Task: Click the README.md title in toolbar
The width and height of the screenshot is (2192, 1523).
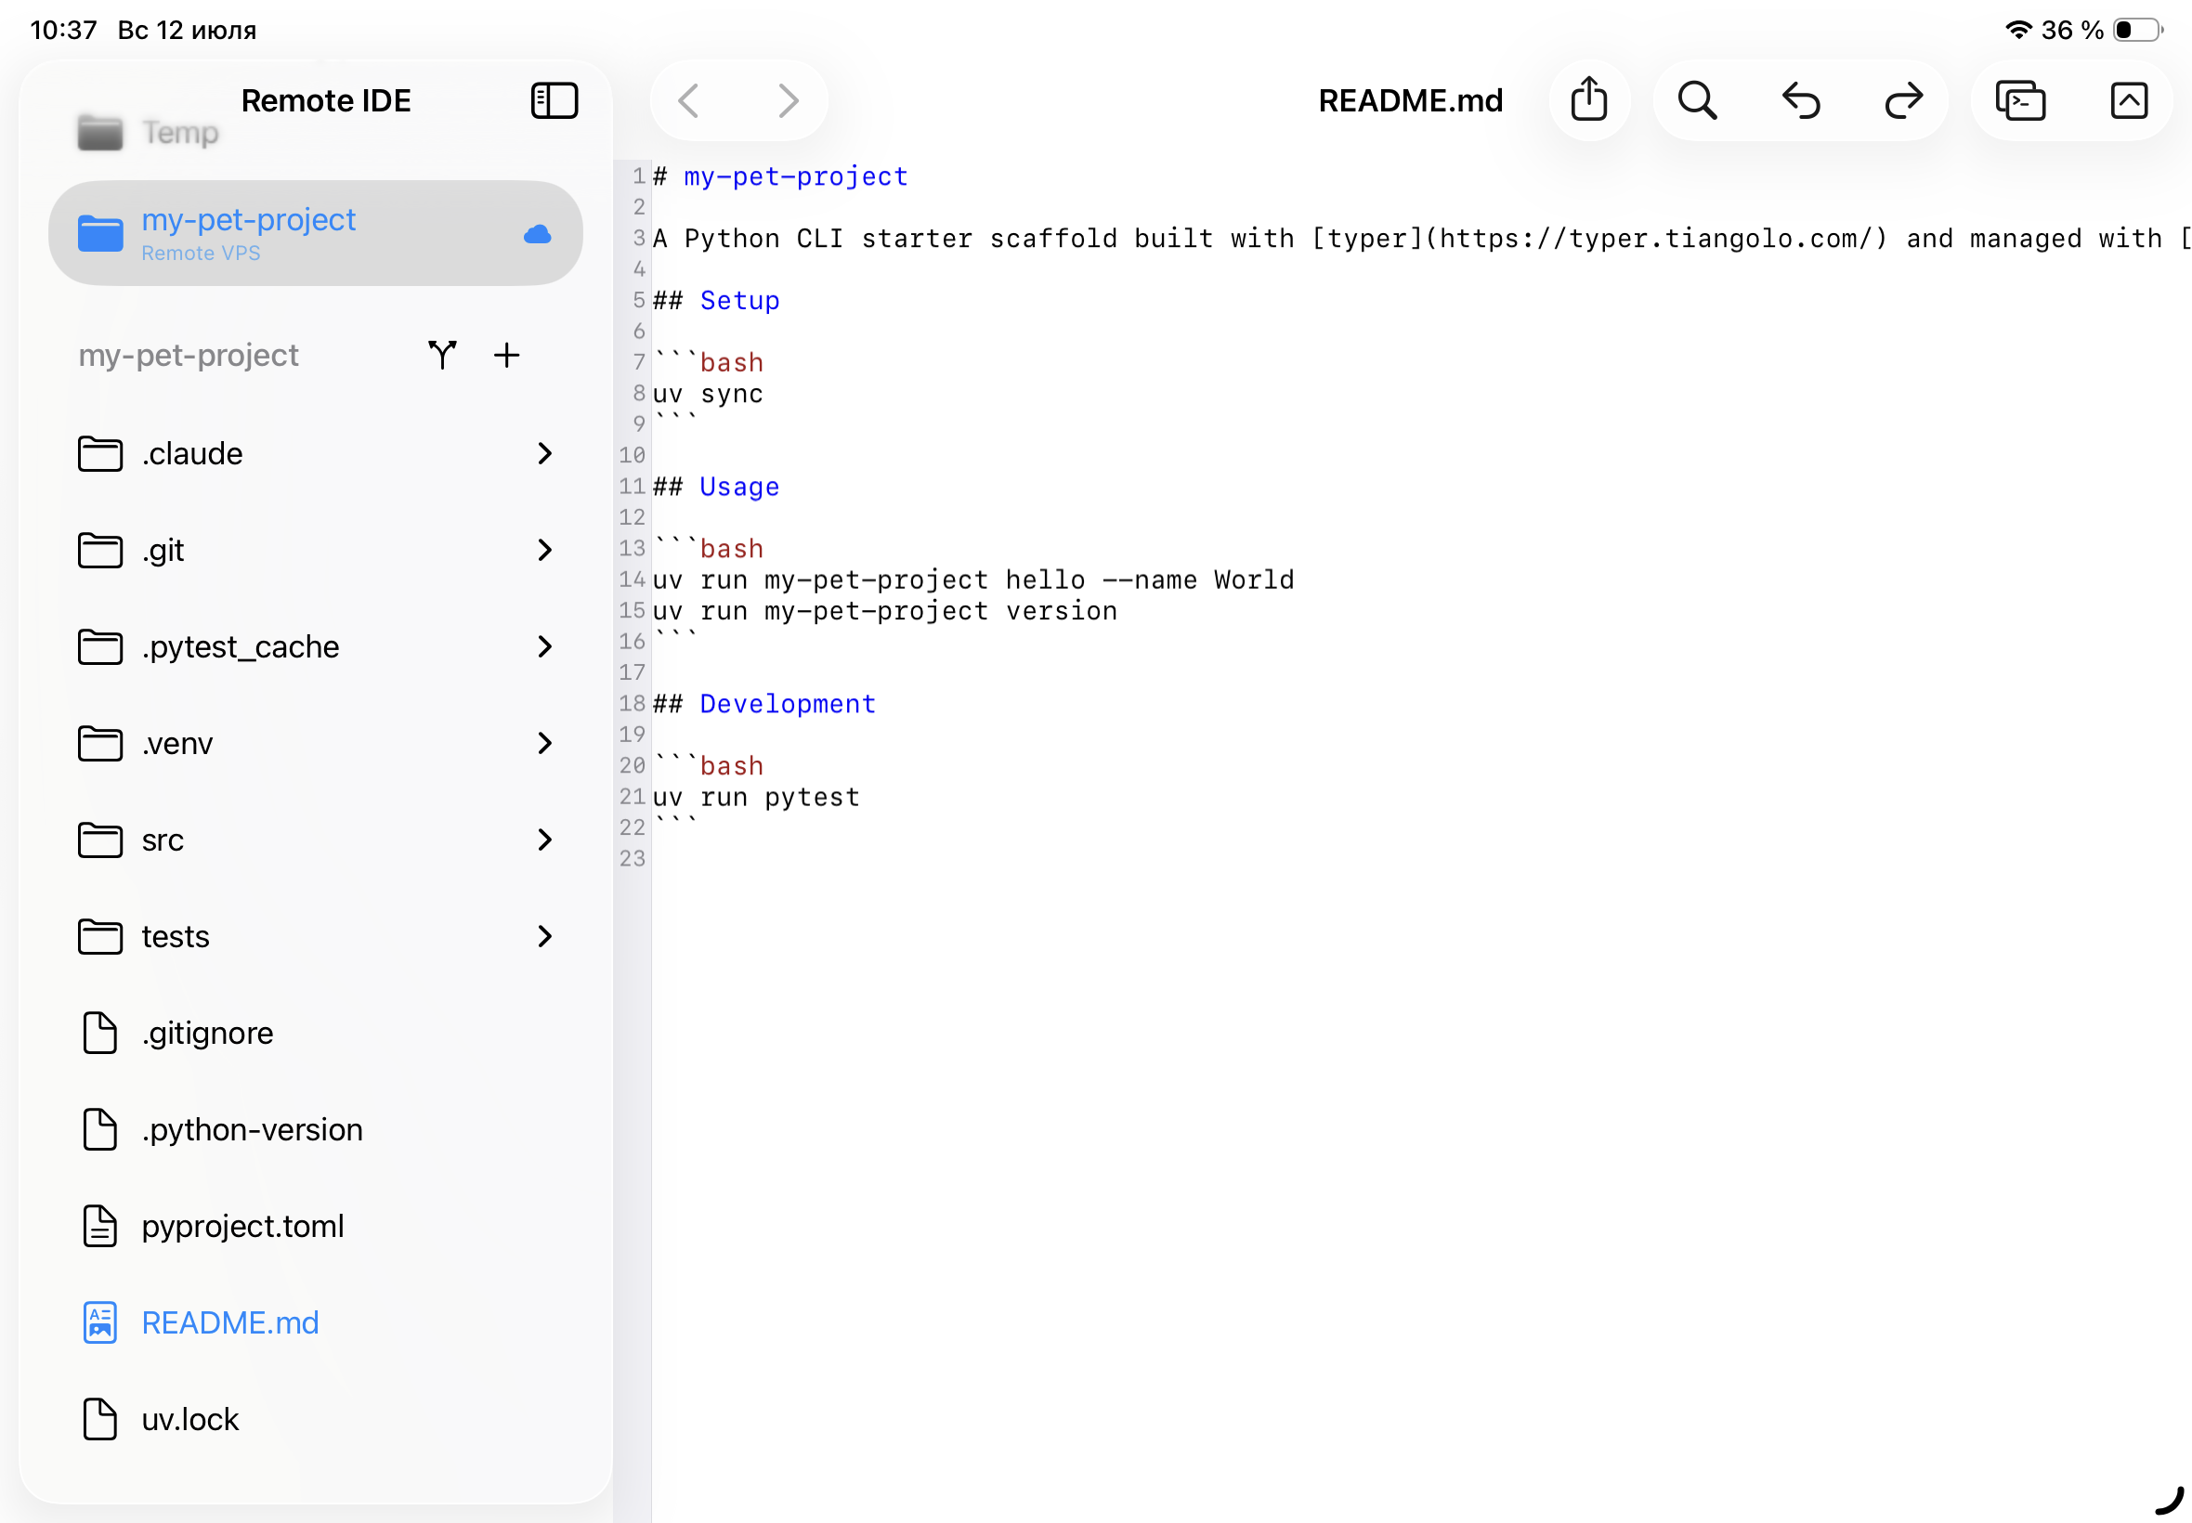Action: tap(1411, 100)
